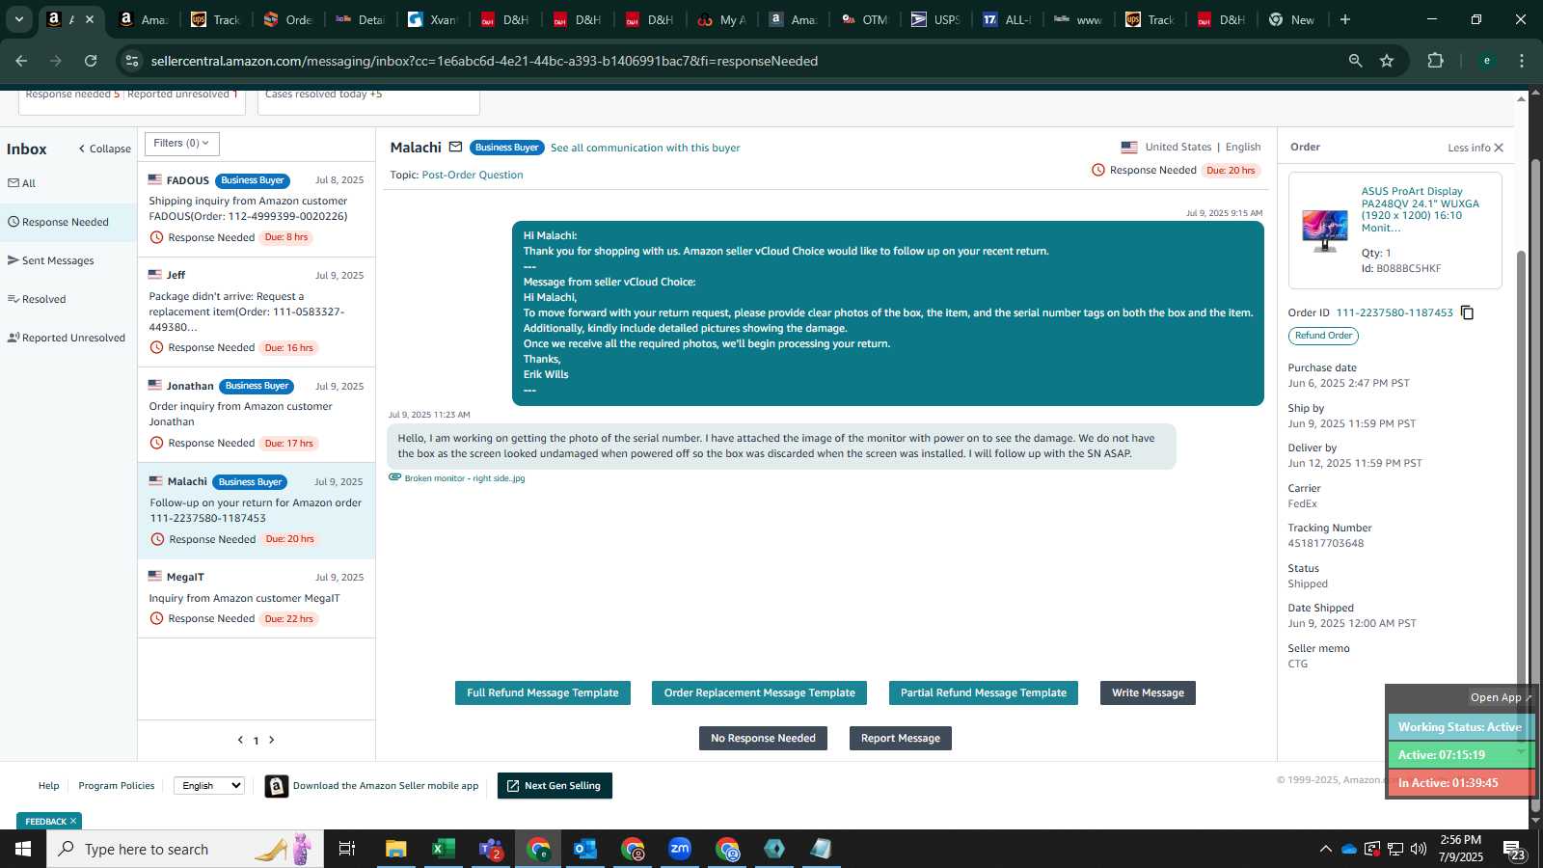
Task: Open the browser extensions puzzle icon
Action: click(1435, 61)
